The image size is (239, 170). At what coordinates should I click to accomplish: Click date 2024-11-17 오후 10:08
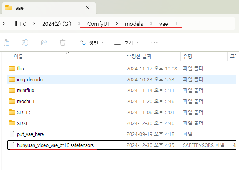(x=152, y=68)
